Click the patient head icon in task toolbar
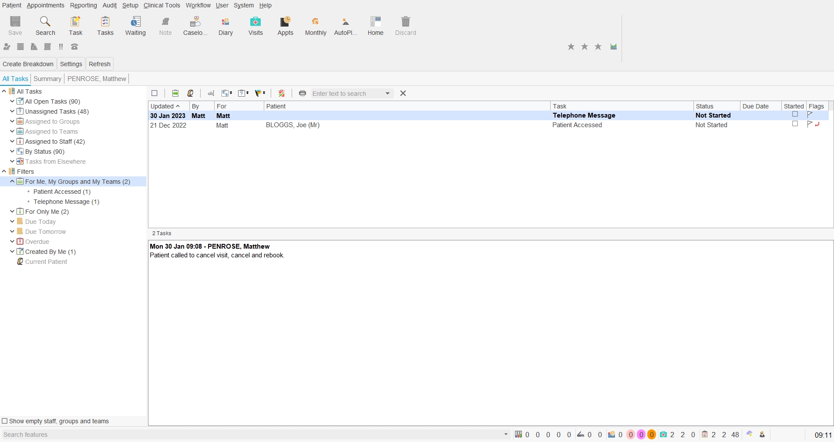 point(190,93)
